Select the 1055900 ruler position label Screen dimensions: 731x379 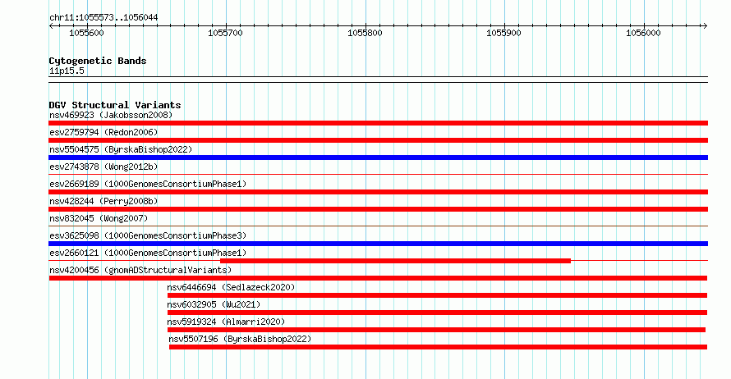504,33
